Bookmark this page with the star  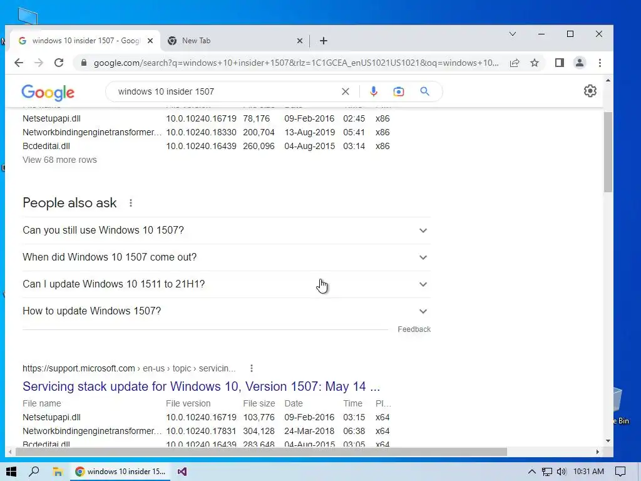pos(535,63)
